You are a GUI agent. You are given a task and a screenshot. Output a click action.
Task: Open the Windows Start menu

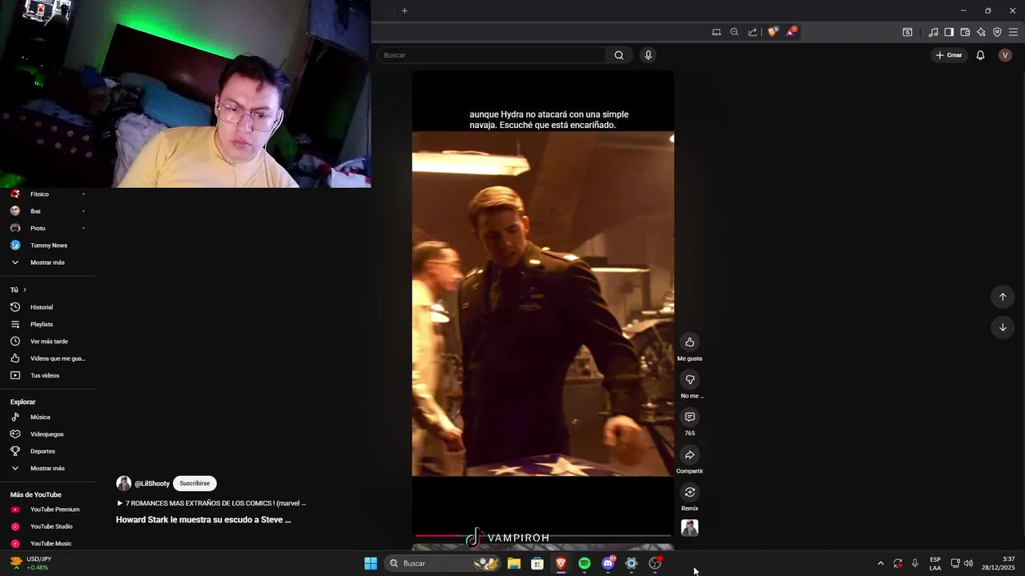pyautogui.click(x=371, y=563)
